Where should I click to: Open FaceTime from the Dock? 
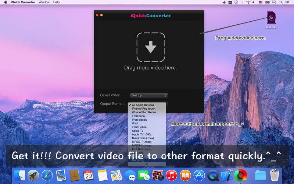pyautogui.click(x=144, y=176)
